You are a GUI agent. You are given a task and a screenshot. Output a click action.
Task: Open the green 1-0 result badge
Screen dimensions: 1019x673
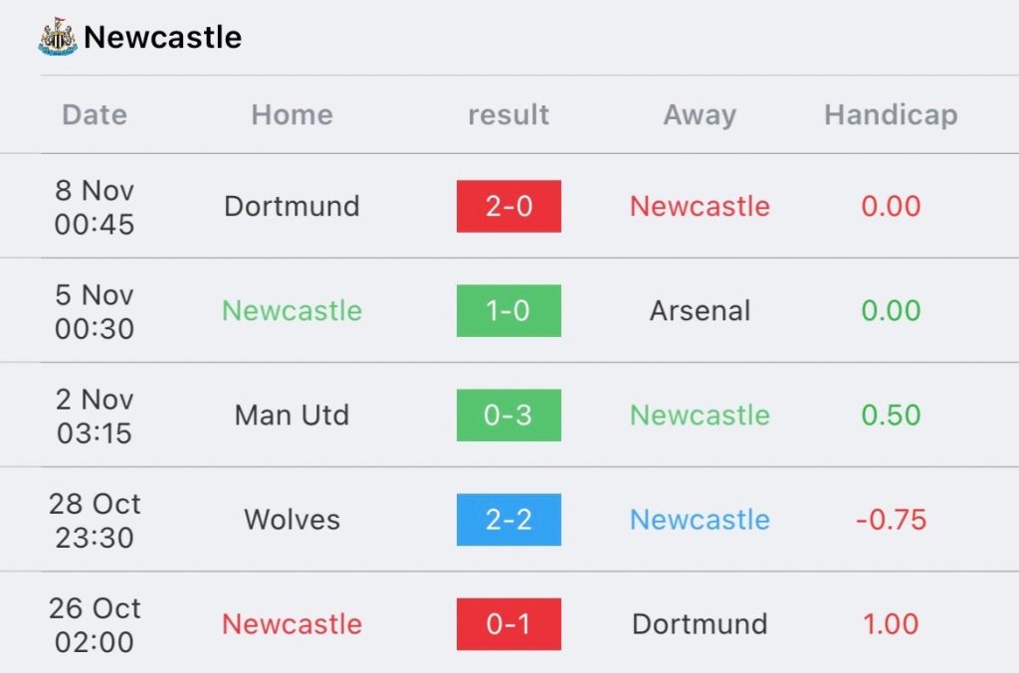coord(509,311)
